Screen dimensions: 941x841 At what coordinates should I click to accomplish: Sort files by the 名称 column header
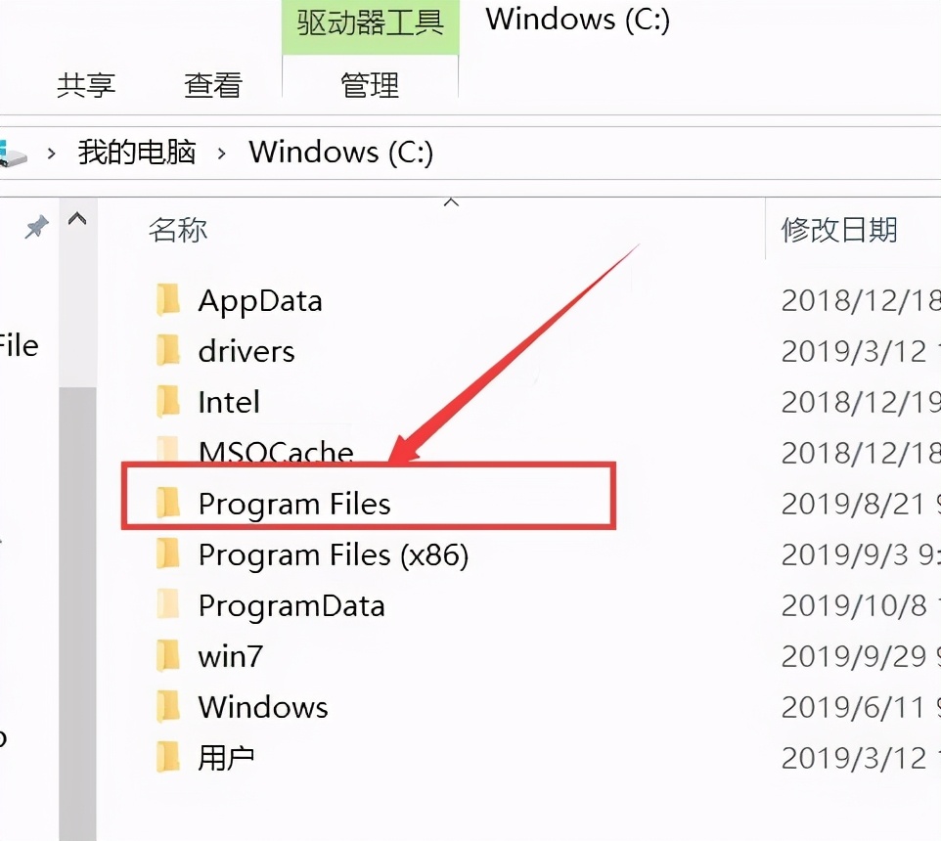click(178, 230)
